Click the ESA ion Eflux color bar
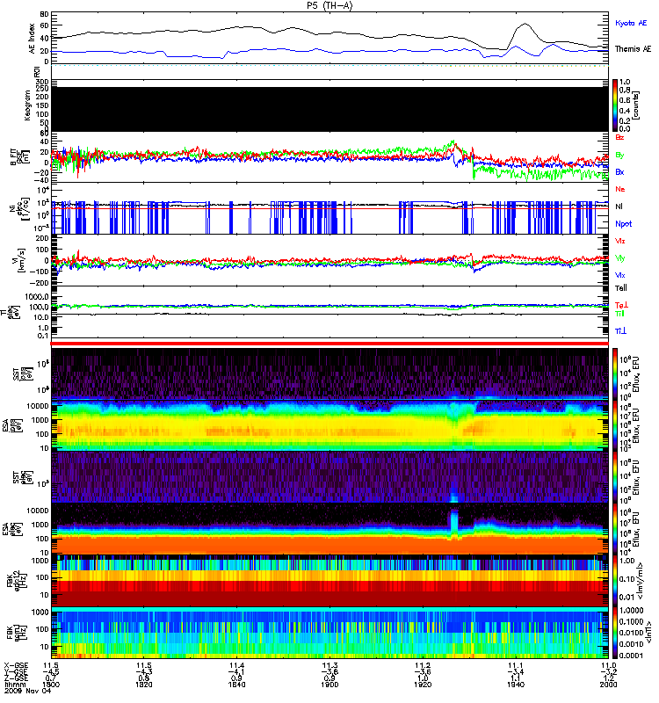The image size is (659, 703). click(x=615, y=425)
